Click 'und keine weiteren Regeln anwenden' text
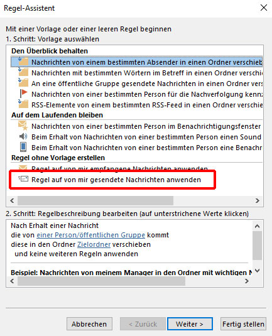 click(x=76, y=254)
